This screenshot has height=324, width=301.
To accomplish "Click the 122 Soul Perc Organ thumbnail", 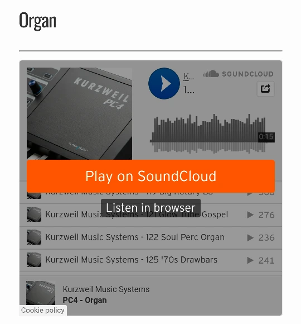I will pos(34,237).
